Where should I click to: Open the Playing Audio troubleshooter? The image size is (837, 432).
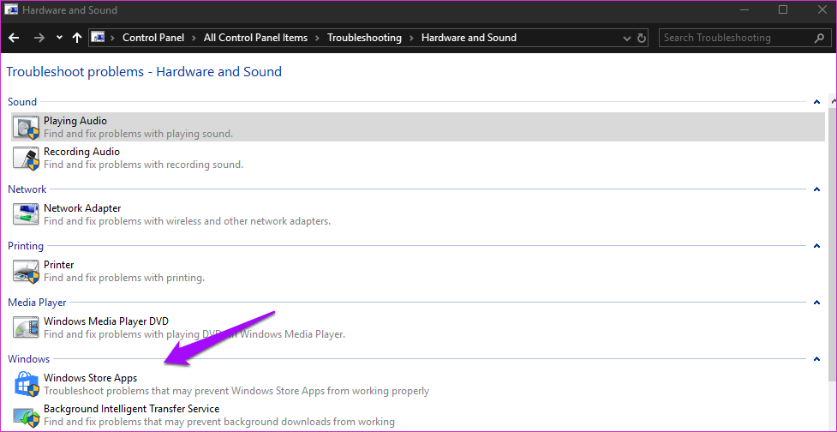tap(418, 127)
